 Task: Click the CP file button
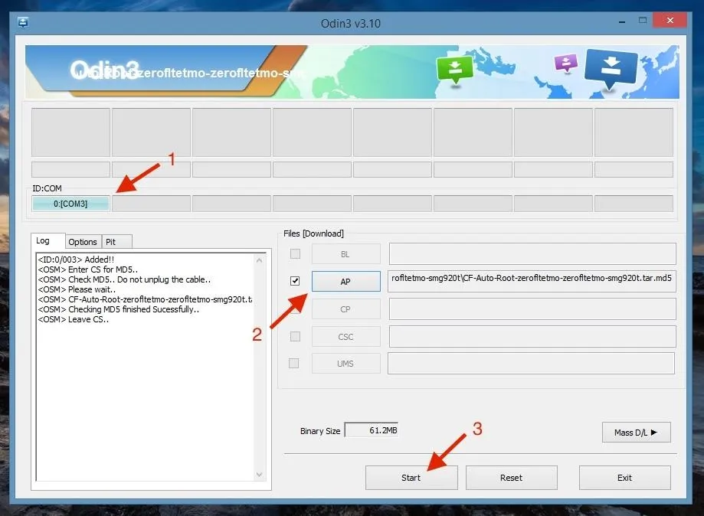(345, 309)
